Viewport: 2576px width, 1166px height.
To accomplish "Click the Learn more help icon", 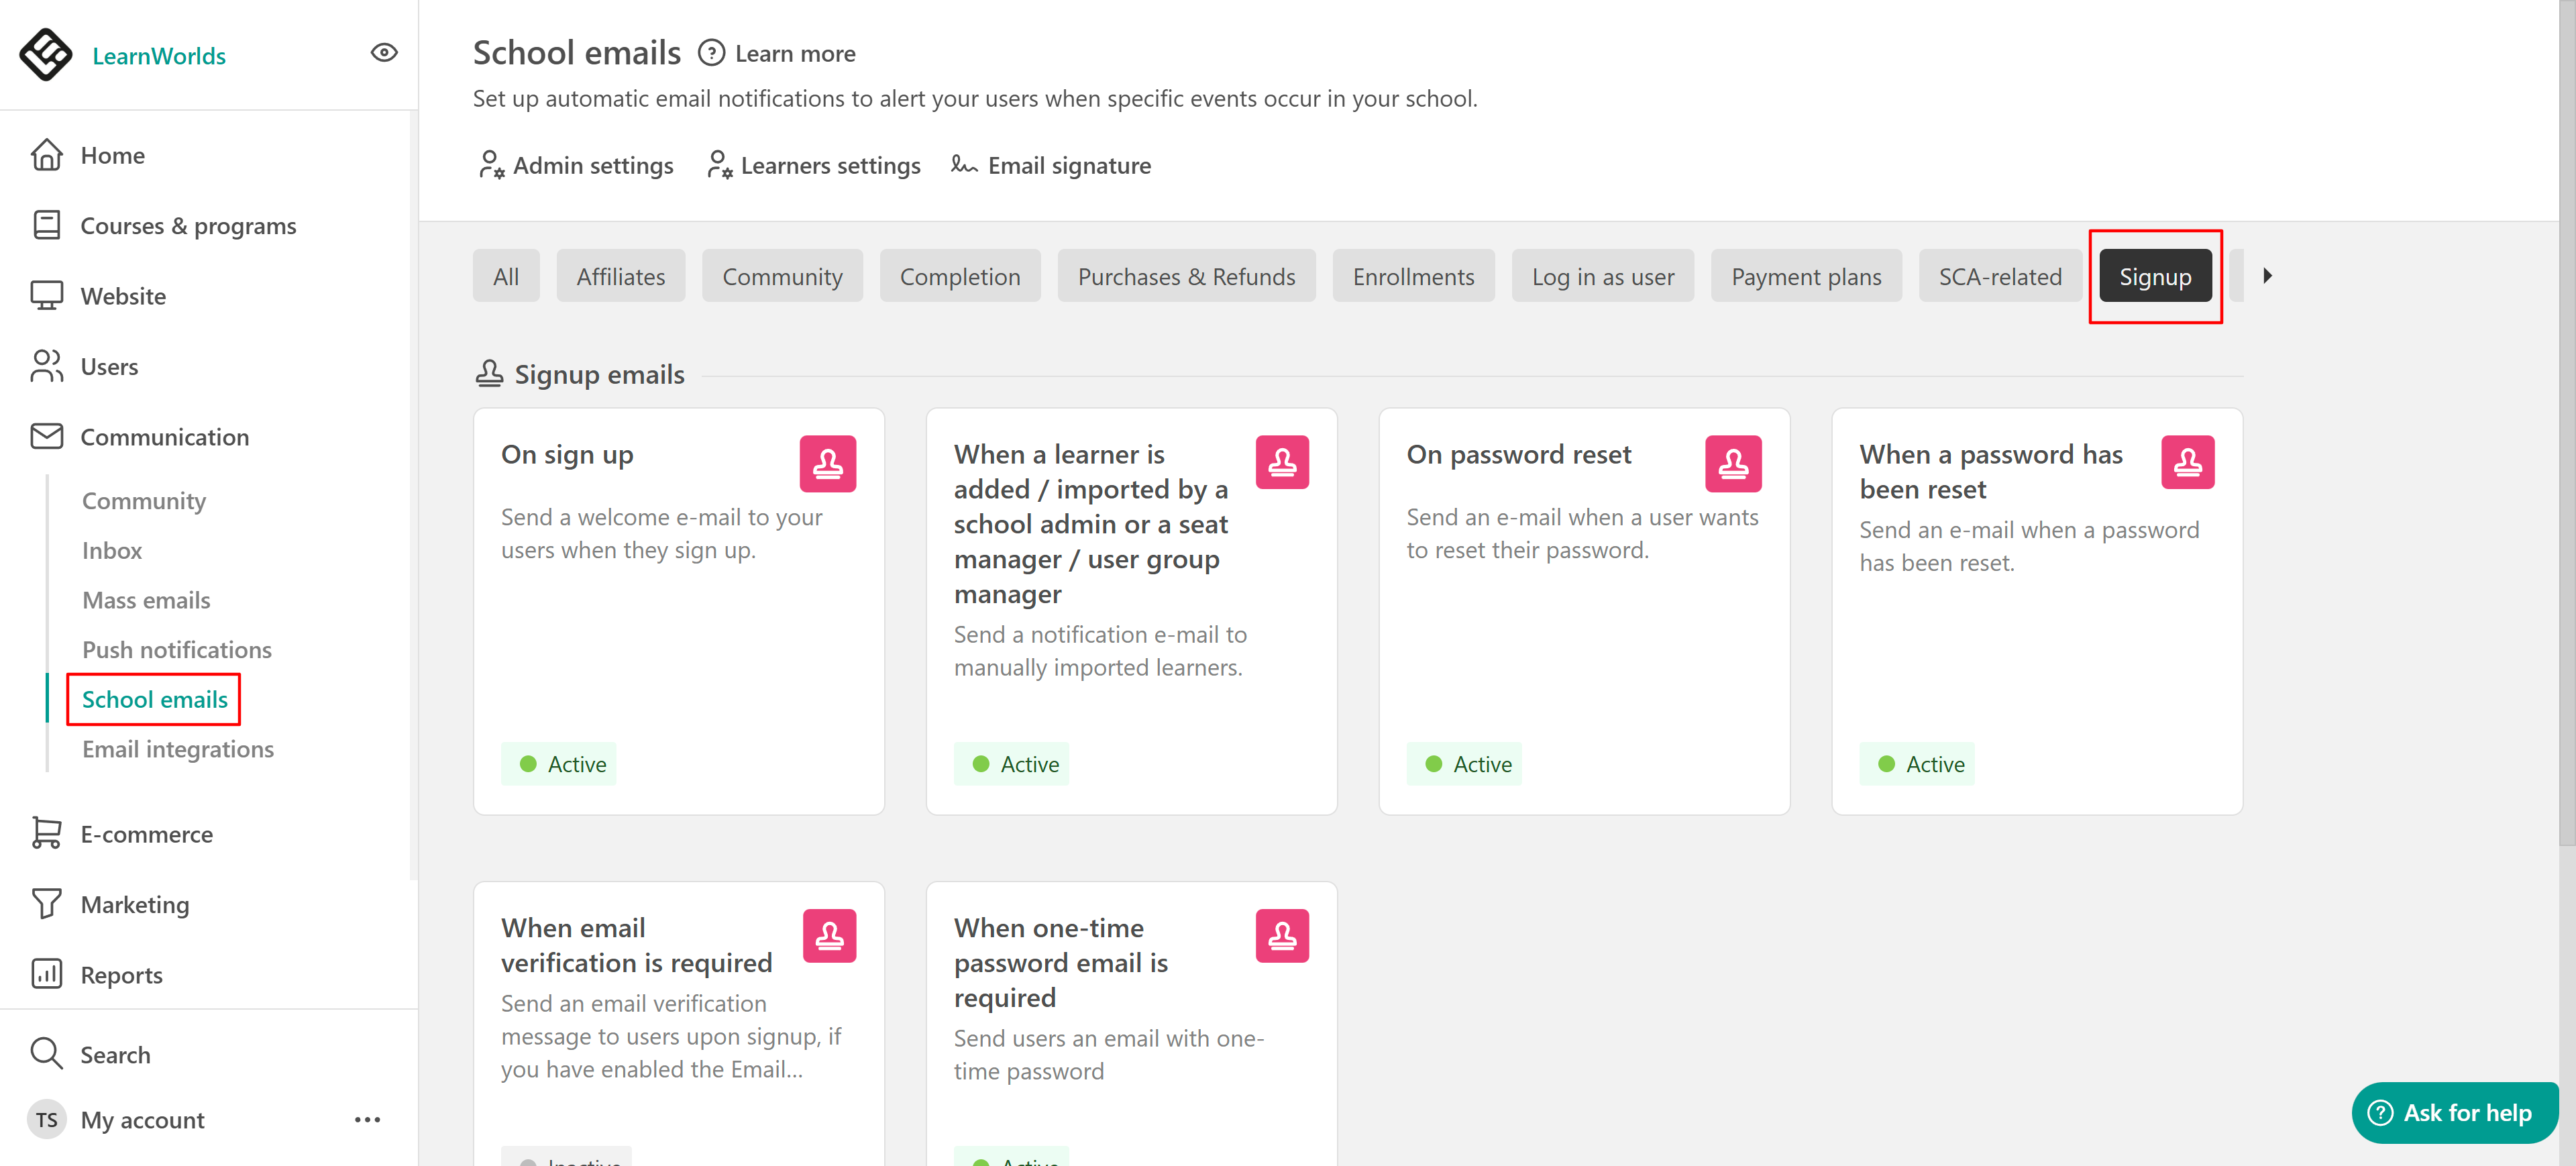I will (x=711, y=53).
